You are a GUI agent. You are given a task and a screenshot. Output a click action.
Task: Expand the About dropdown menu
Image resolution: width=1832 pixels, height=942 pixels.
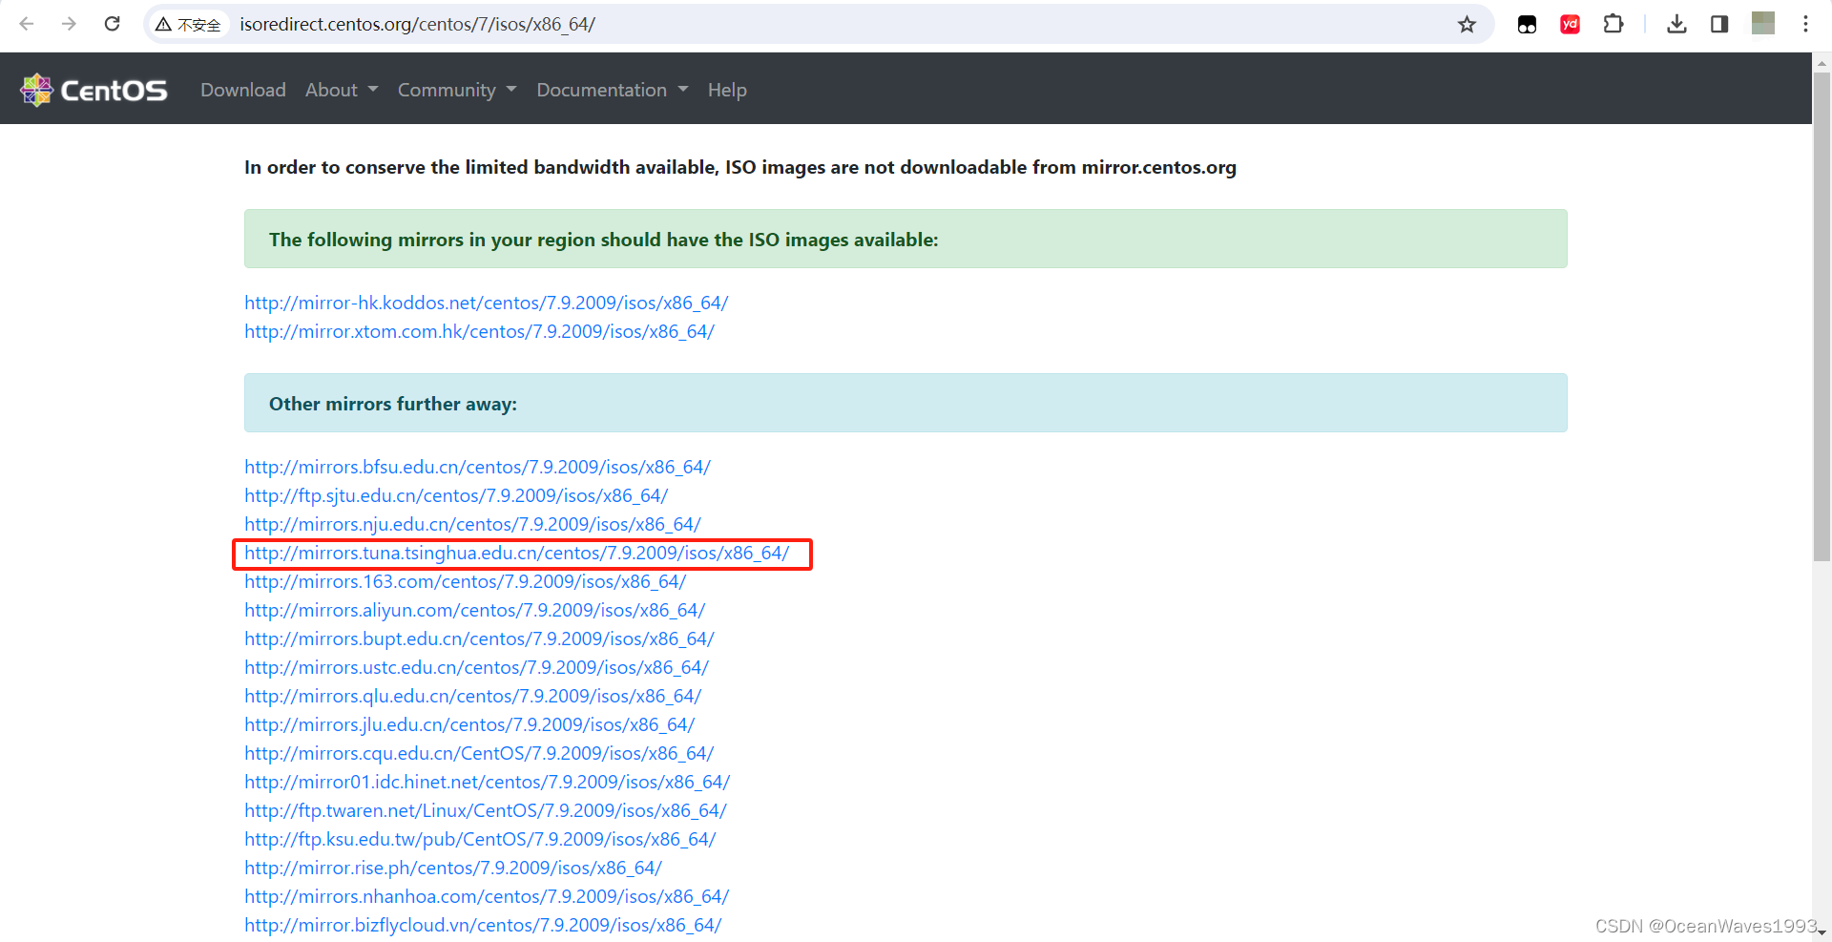point(342,90)
